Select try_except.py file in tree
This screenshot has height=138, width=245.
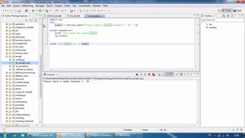point(22,66)
